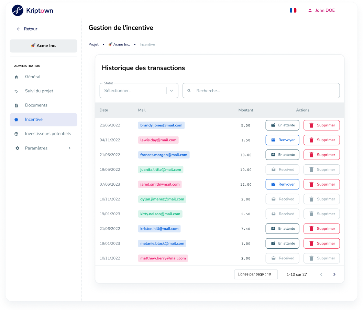The height and width of the screenshot is (310, 363).
Task: Resend email to lewis.day@mail.com with Renvoyer
Action: click(x=282, y=140)
